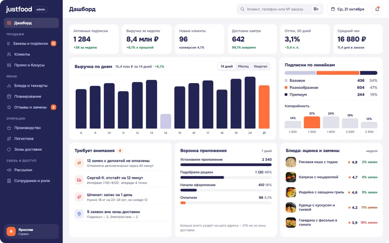
Task: Open Производство via its sidebar icon
Action: coord(9,128)
